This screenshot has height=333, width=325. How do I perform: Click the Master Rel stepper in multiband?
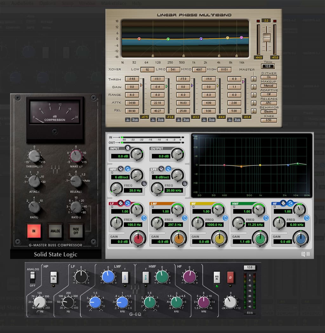pos(254,111)
